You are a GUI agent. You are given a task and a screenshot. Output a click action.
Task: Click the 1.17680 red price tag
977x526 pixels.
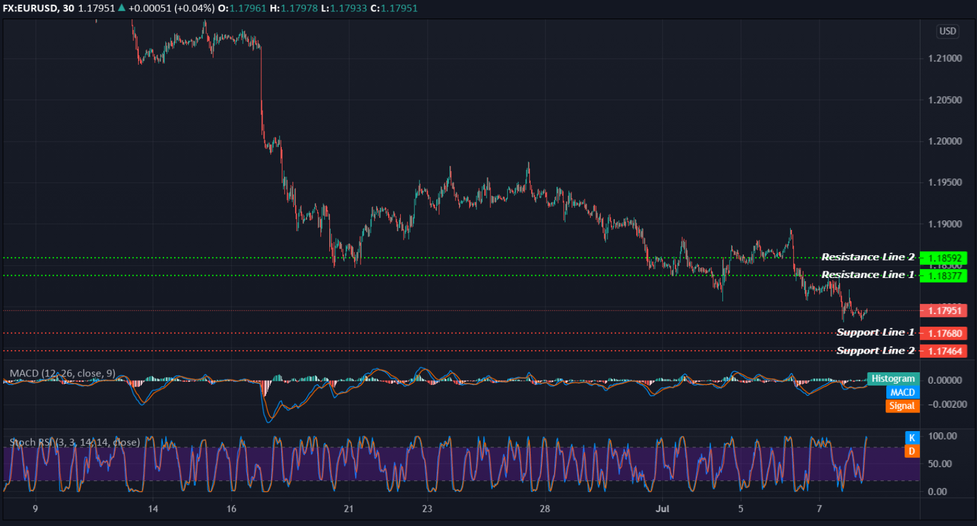tap(944, 333)
